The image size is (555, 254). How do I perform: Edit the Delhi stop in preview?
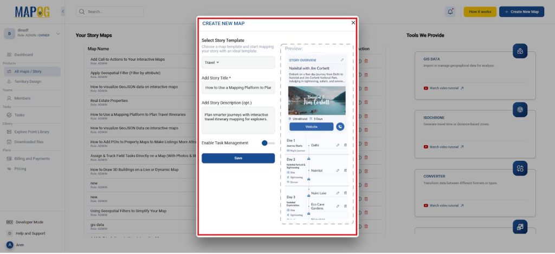tap(338, 145)
